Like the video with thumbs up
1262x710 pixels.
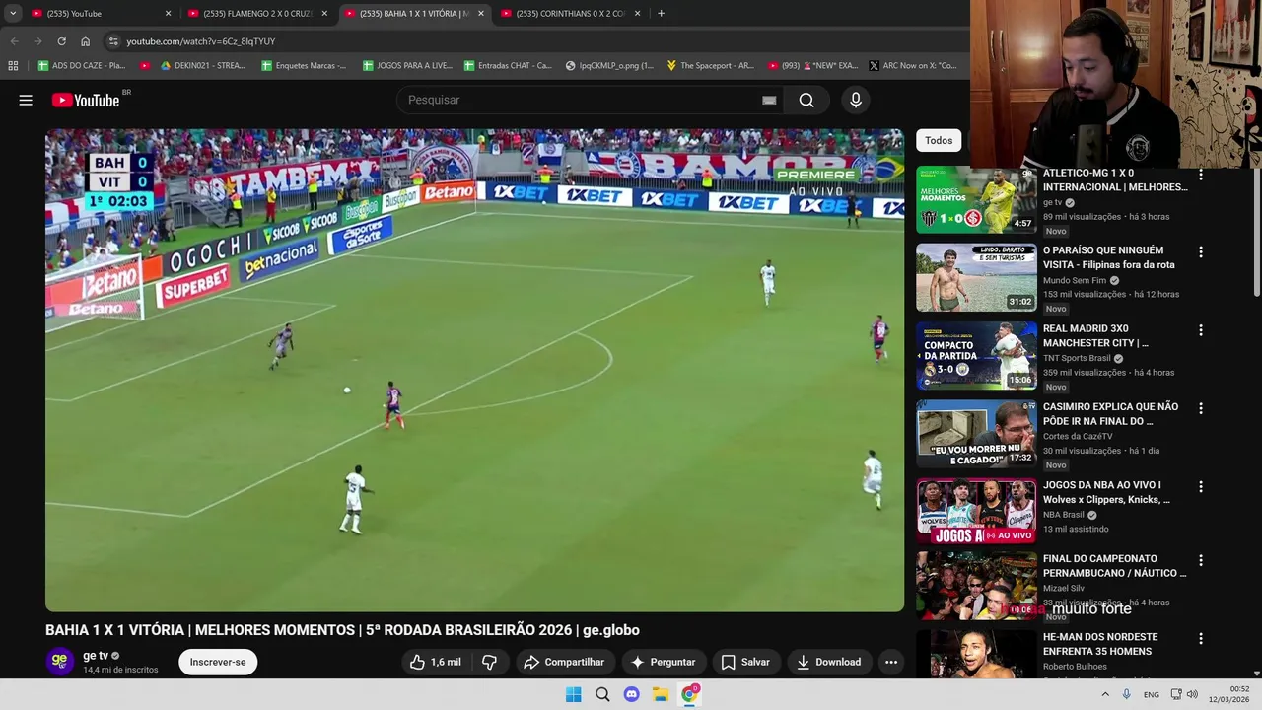[436, 662]
